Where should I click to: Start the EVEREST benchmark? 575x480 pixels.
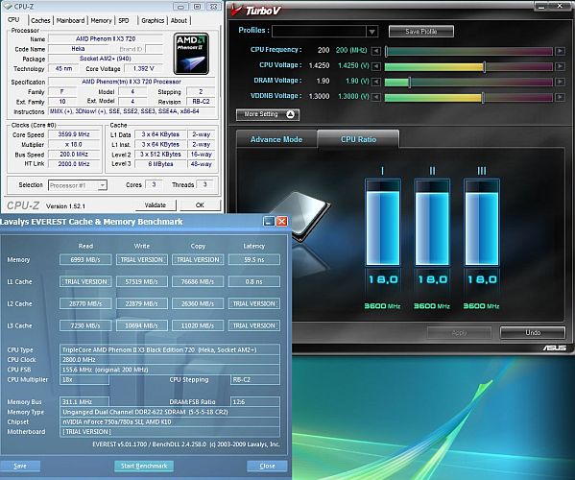144,466
